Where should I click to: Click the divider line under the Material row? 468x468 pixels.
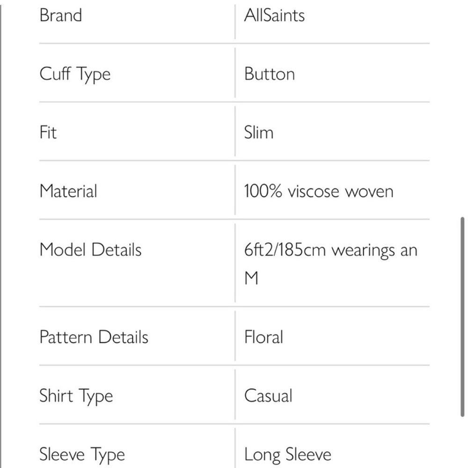[234, 219]
